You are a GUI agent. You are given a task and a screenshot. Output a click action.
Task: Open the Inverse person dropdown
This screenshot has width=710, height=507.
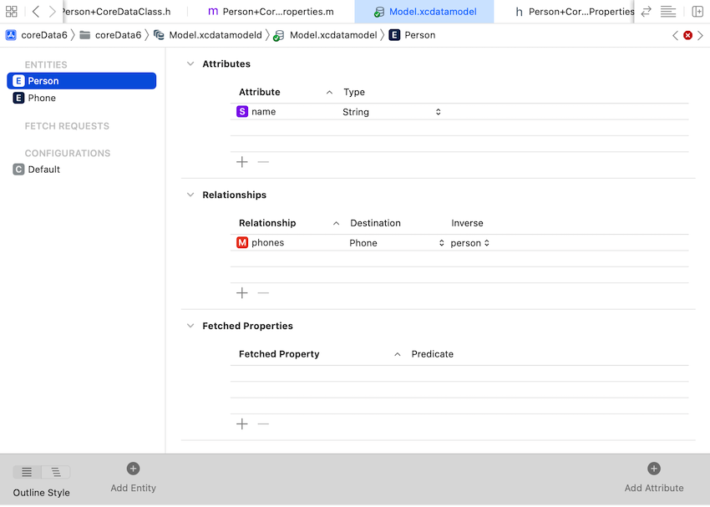(486, 243)
